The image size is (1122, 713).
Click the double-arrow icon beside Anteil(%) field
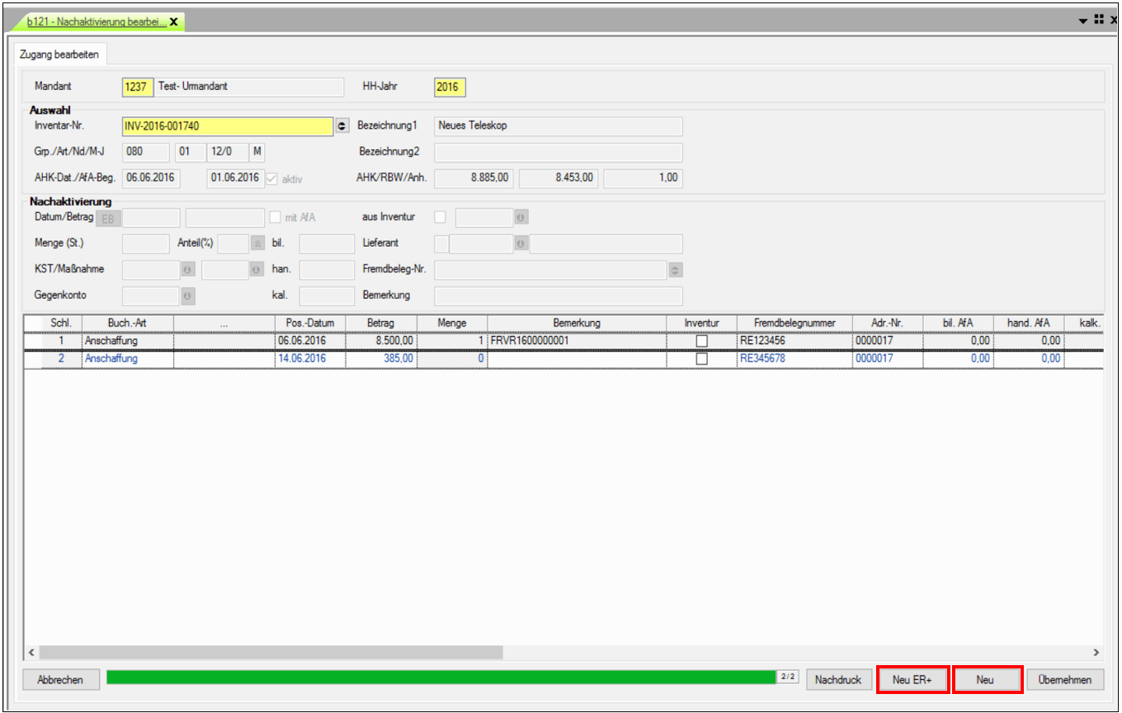click(x=257, y=244)
